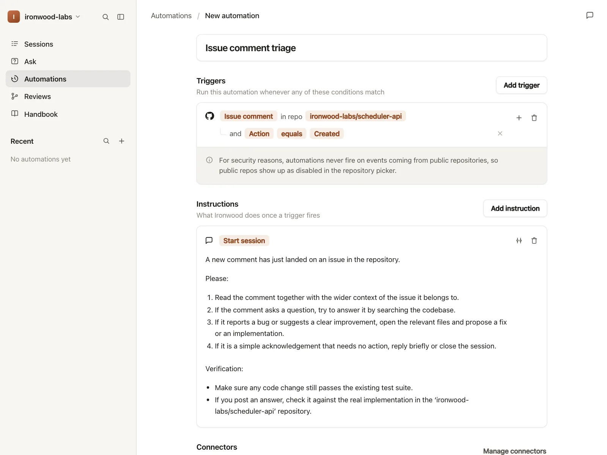Delete the Start session instruction

coord(534,240)
